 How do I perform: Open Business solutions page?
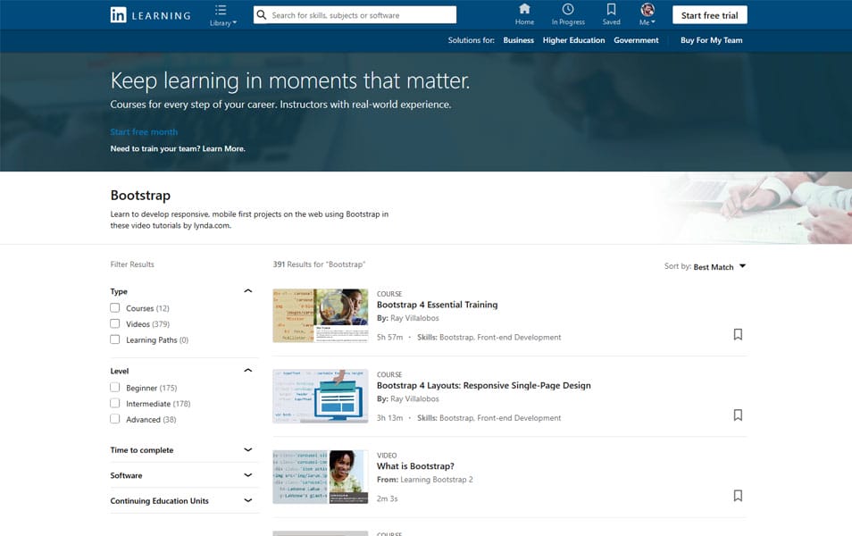pos(518,40)
